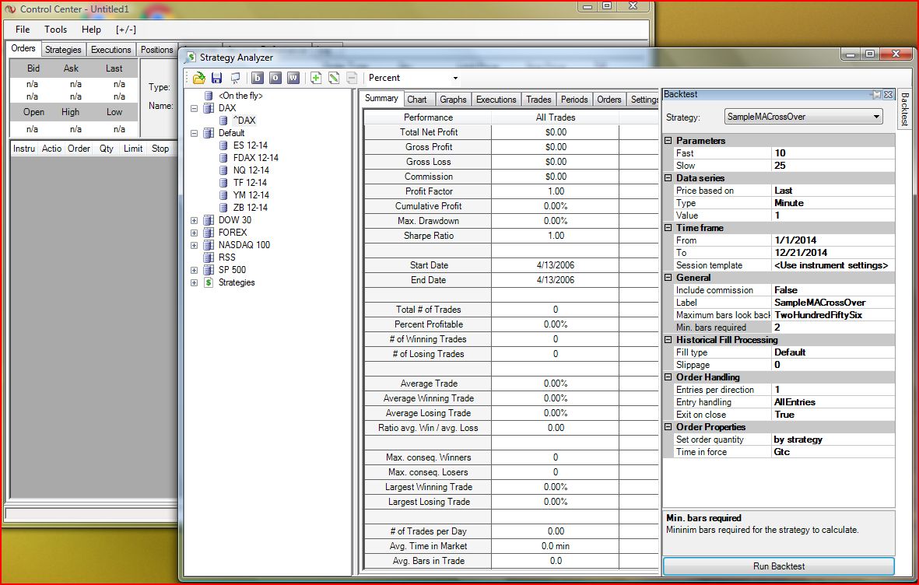
Task: Click the 'w' walk forward toolbar icon
Action: [x=293, y=77]
